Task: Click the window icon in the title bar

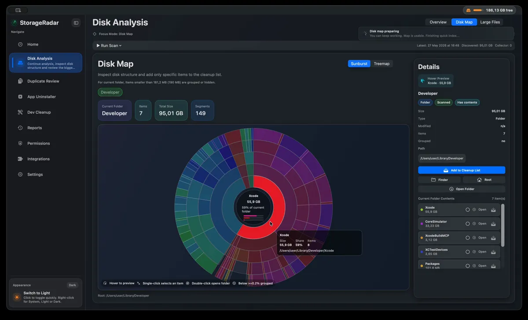Action: [18, 10]
